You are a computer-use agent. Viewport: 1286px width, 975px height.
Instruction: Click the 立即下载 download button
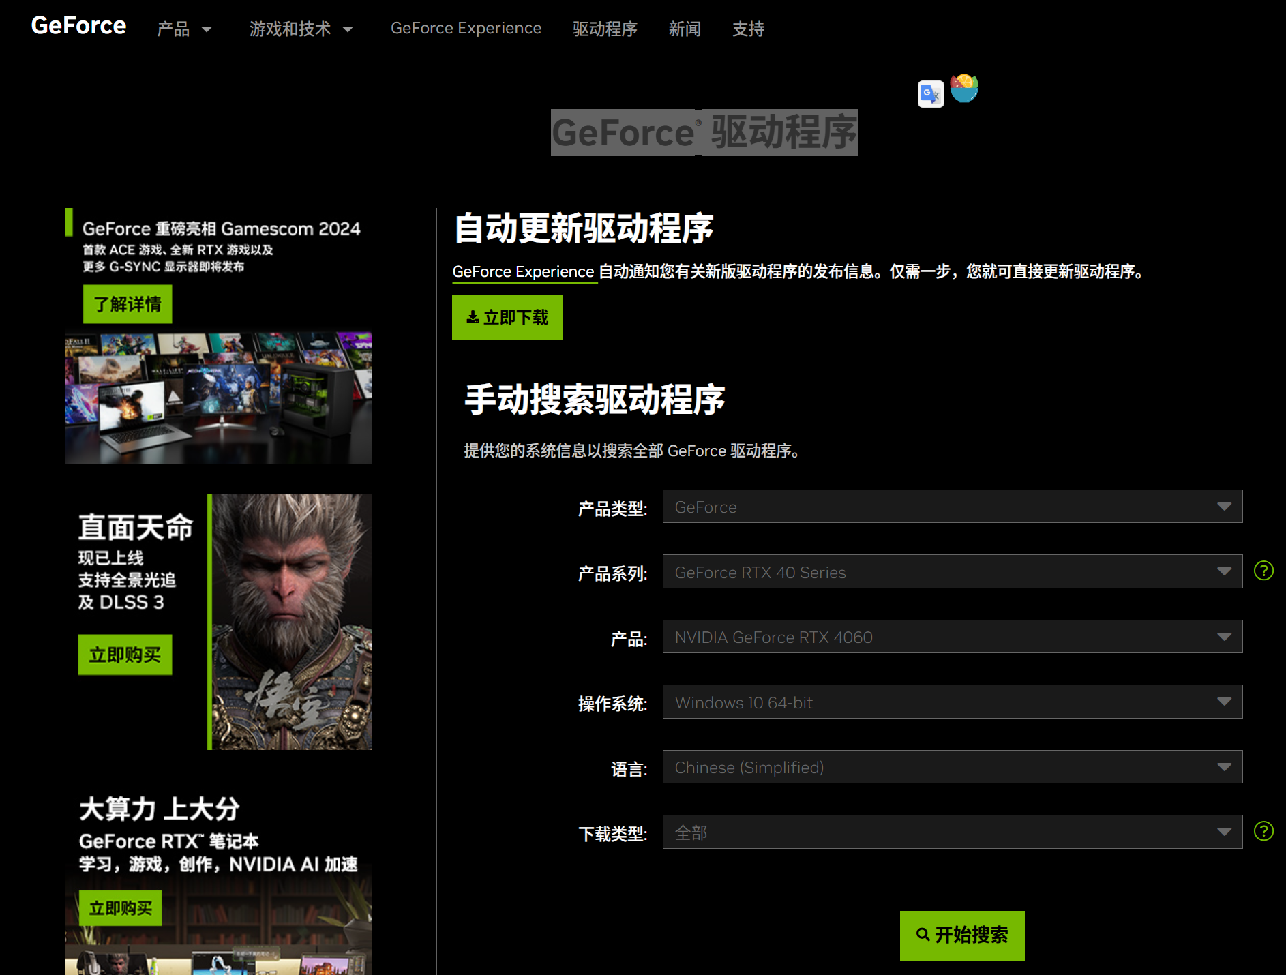(x=507, y=318)
